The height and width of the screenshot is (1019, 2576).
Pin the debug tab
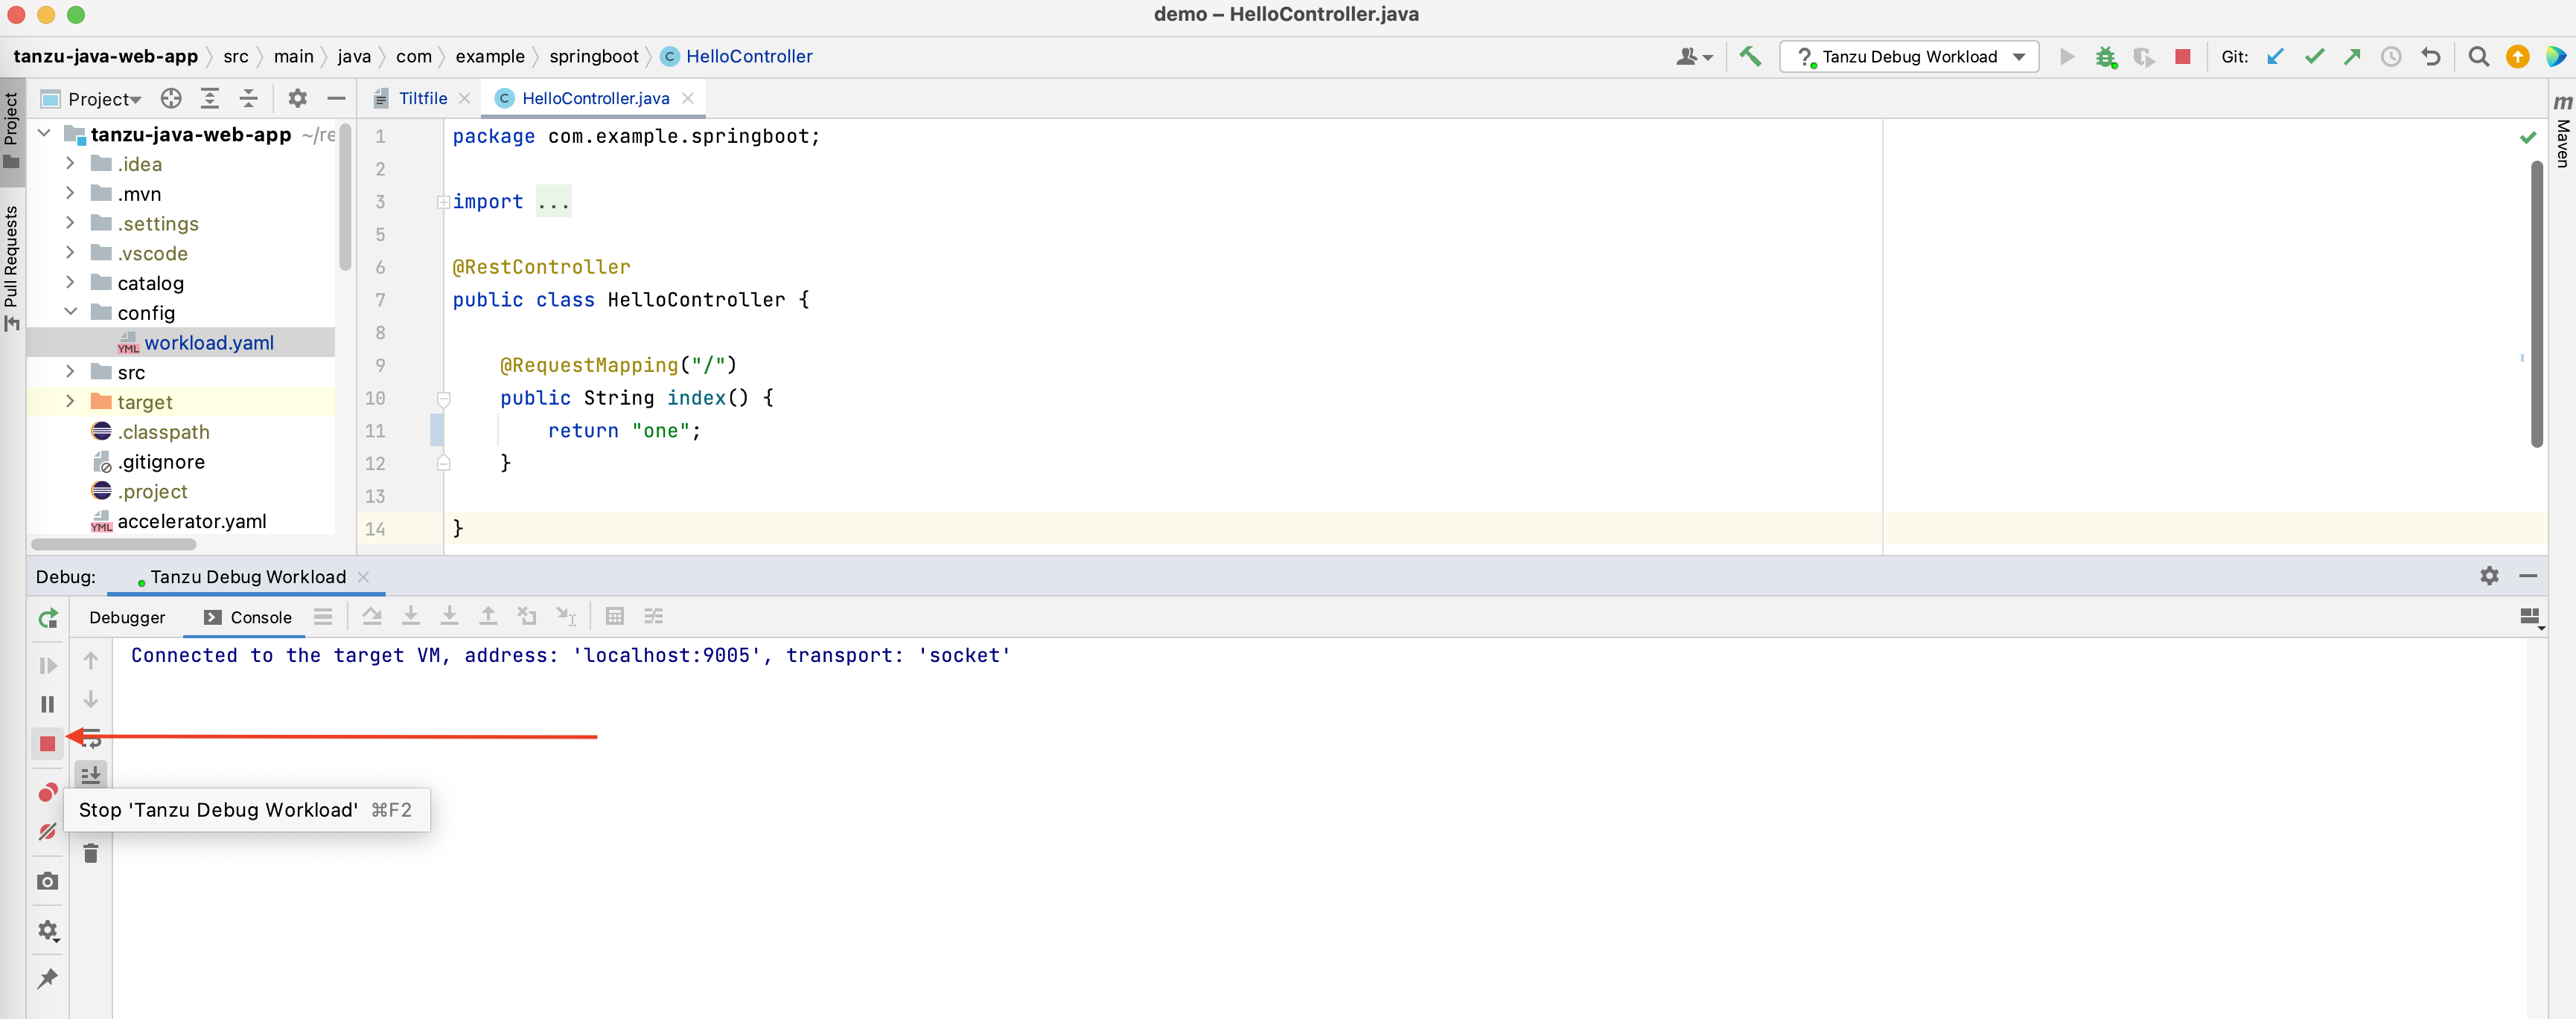47,979
